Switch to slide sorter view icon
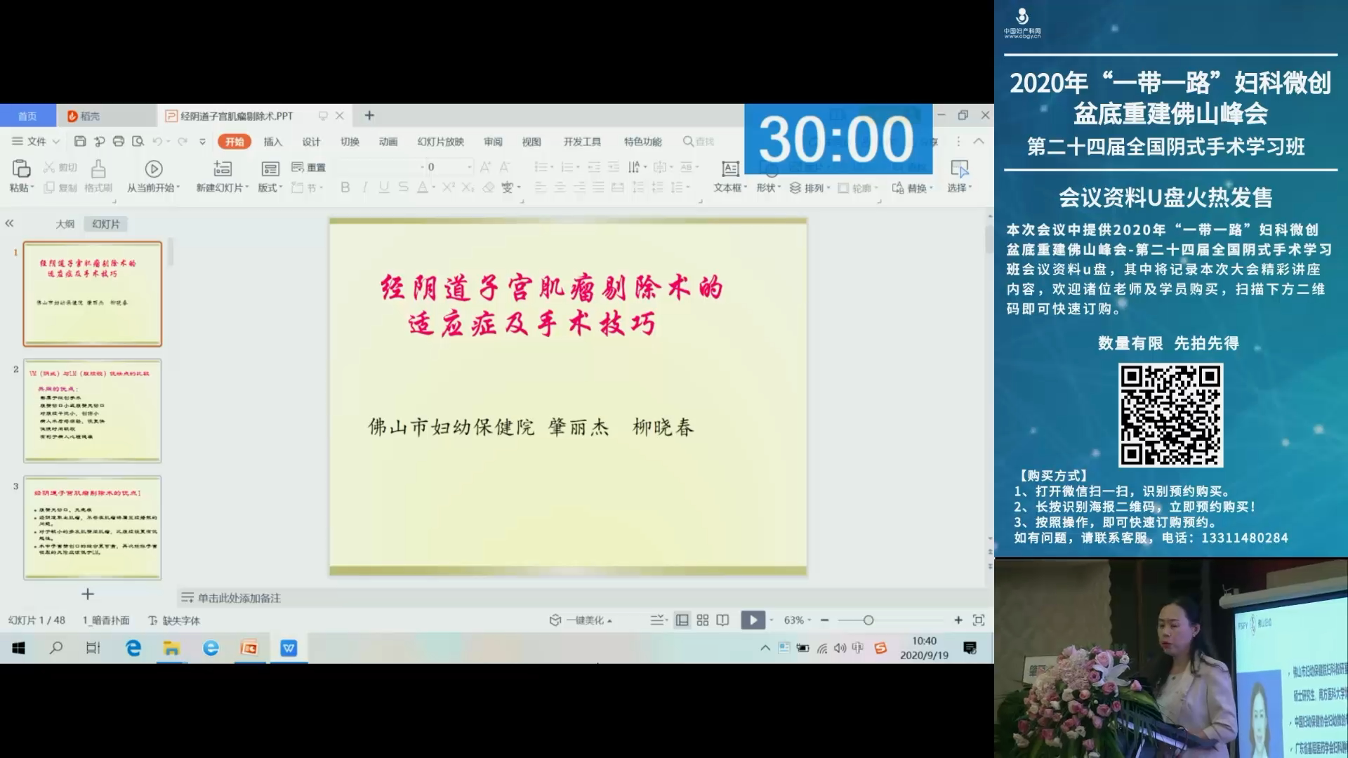This screenshot has width=1348, height=758. tap(703, 620)
